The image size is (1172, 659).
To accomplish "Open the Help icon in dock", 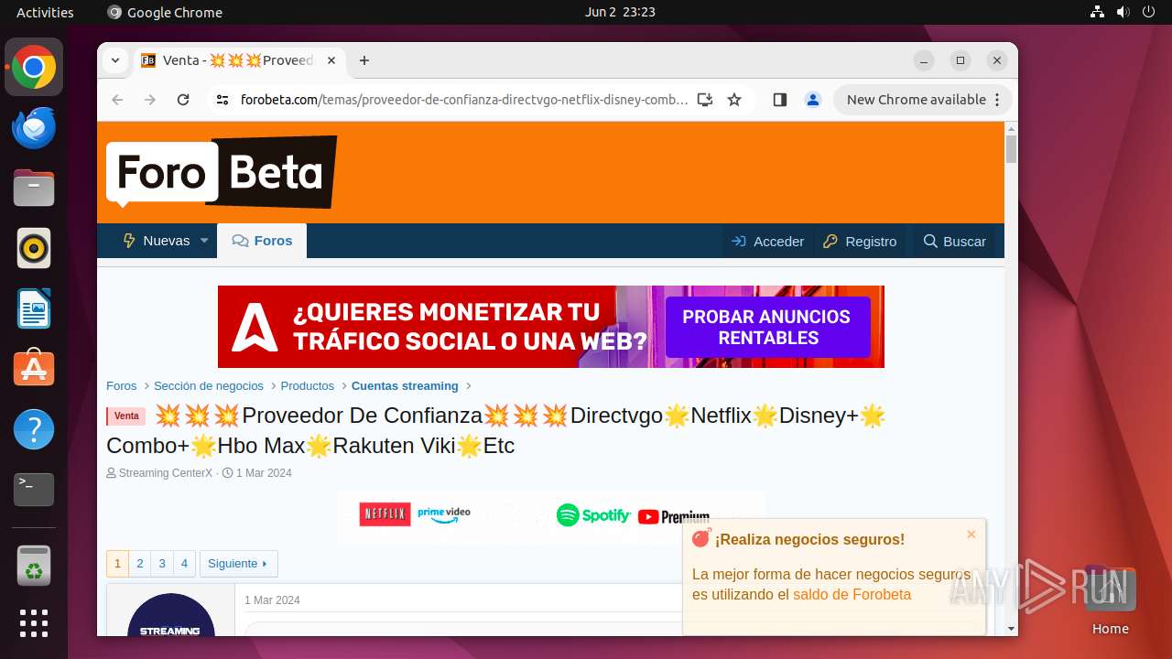I will tap(34, 429).
